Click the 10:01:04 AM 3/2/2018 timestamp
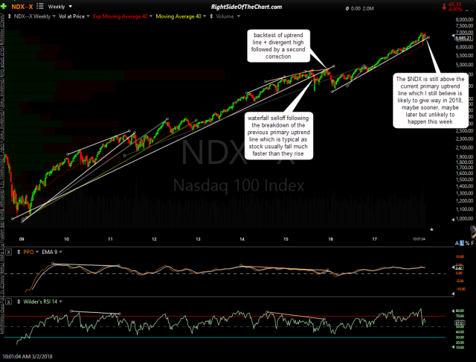The image size is (476, 362). point(28,356)
